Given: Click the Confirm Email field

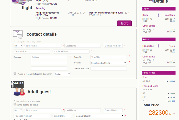Looking at the screenshot, I should [71, 51].
